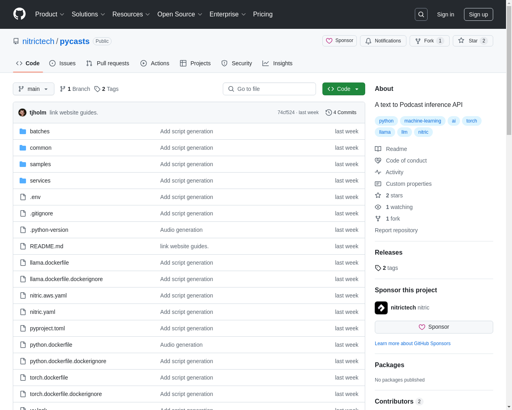Image resolution: width=512 pixels, height=410 pixels.
Task: Open the Projects tab
Action: coord(195,63)
